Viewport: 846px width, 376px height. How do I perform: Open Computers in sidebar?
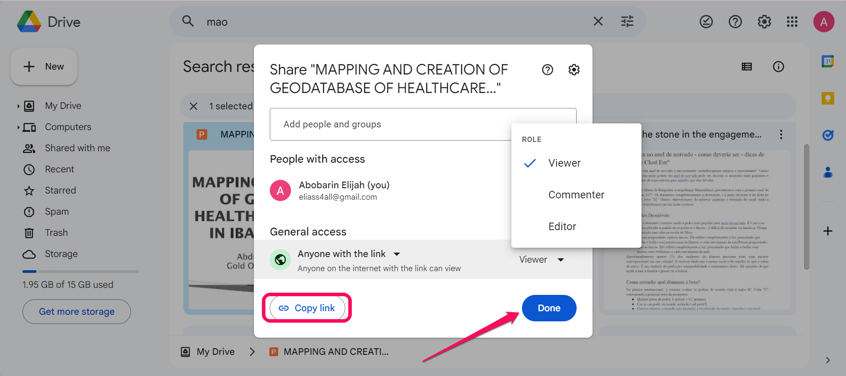(68, 127)
